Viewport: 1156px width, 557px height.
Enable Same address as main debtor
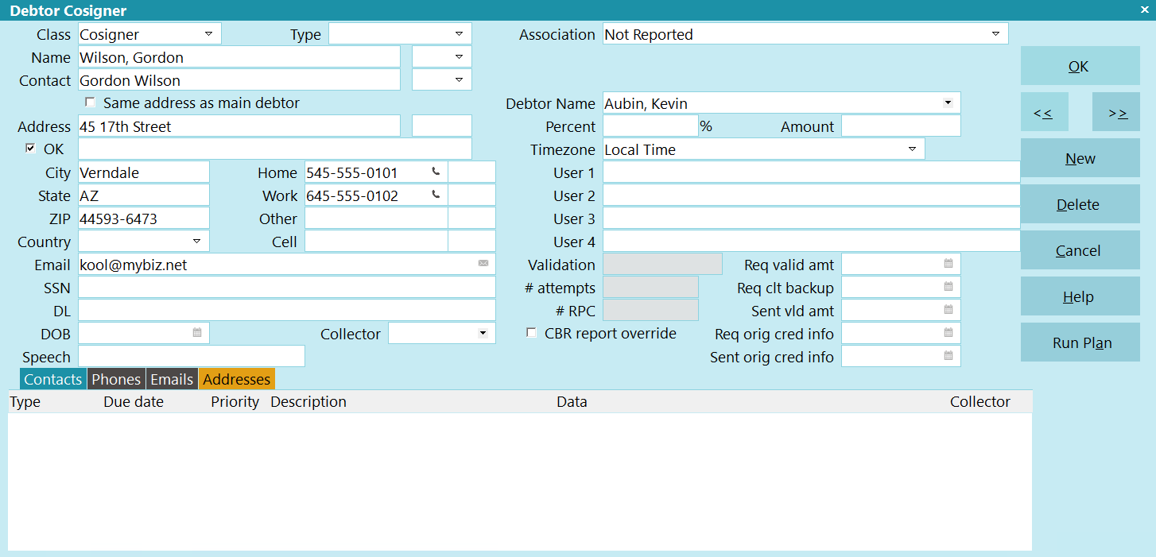click(90, 103)
